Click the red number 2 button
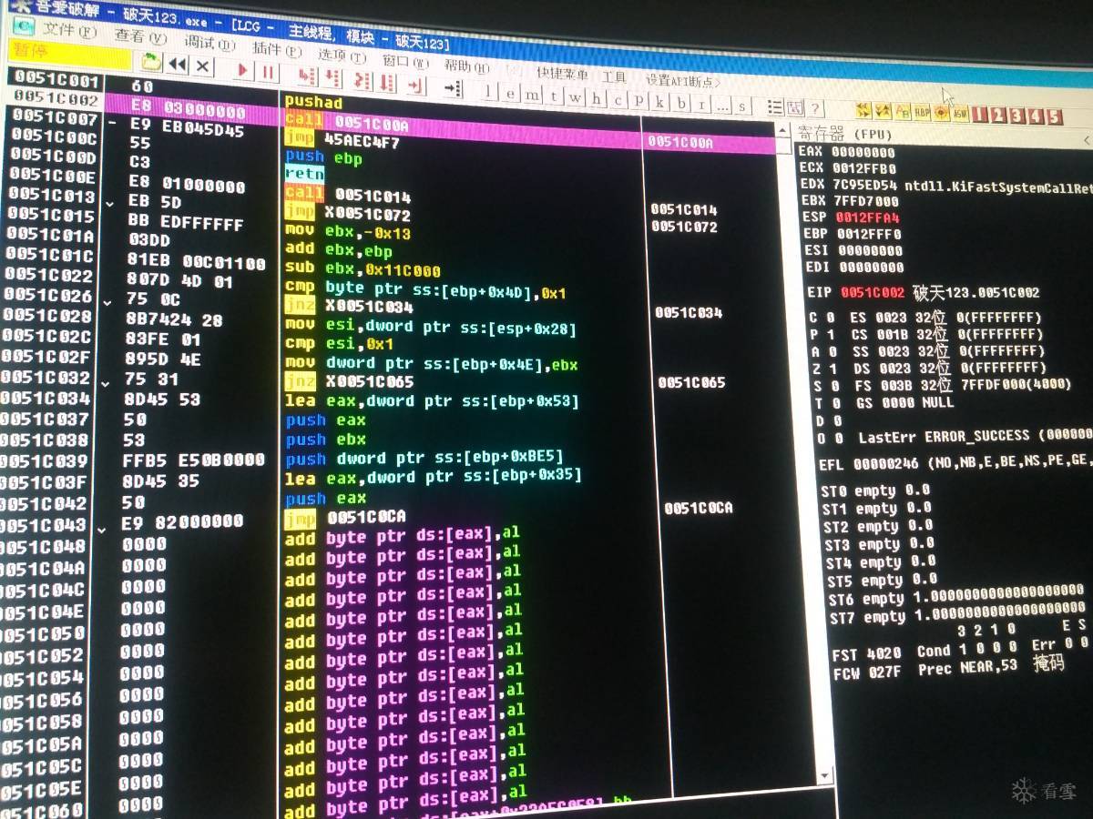This screenshot has width=1093, height=819. tap(998, 116)
